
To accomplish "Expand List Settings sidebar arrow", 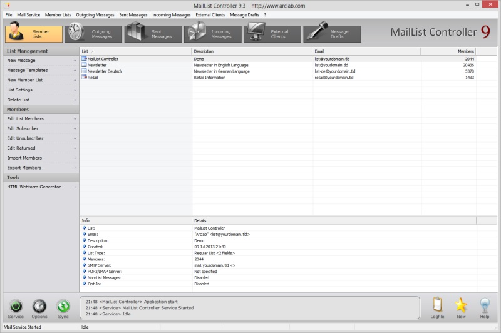I will point(75,90).
